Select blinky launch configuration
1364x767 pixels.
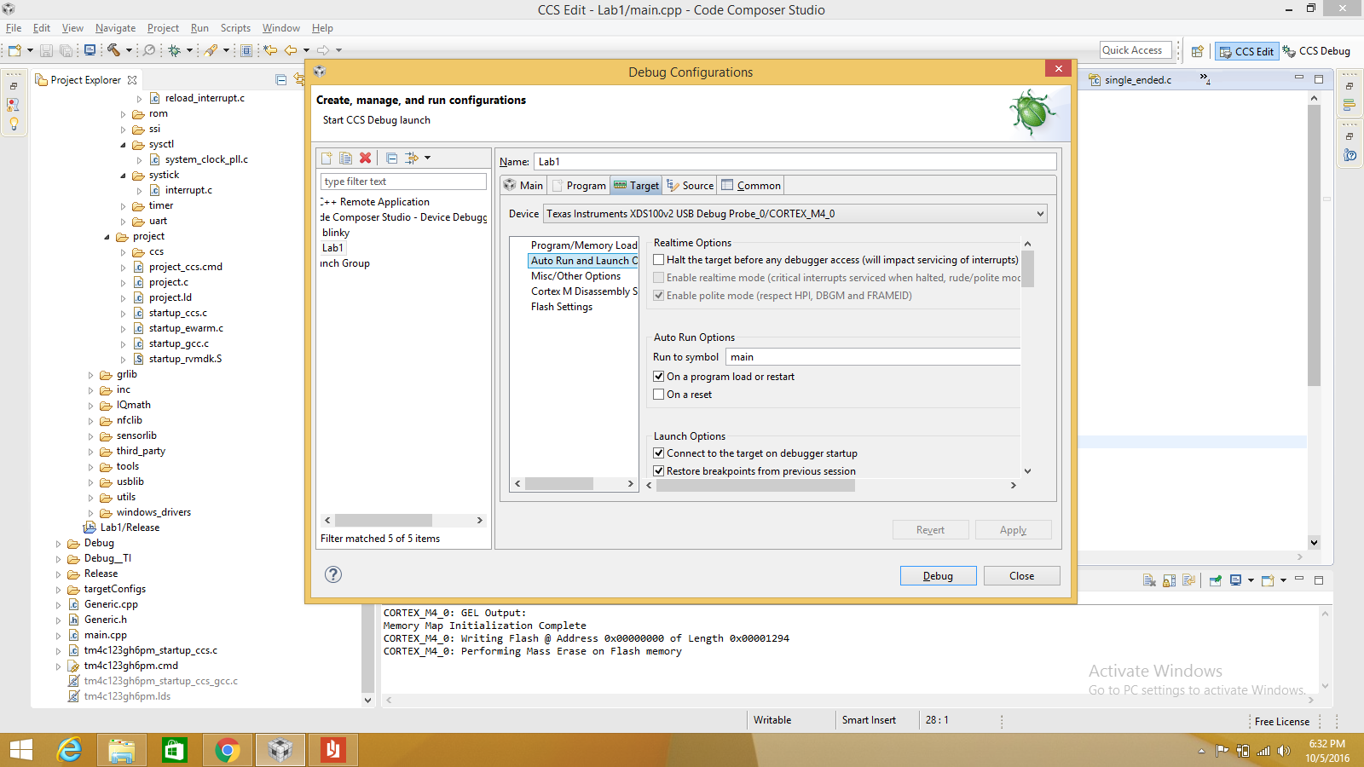[336, 233]
